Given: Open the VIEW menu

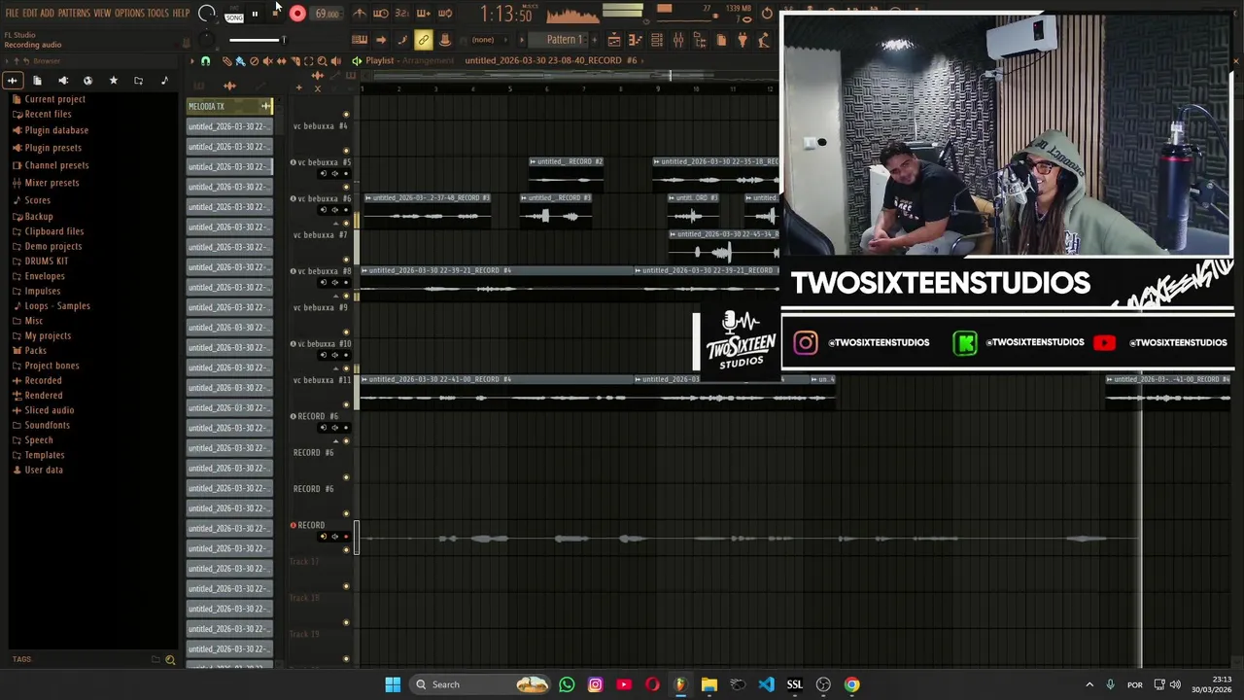Looking at the screenshot, I should click(102, 13).
